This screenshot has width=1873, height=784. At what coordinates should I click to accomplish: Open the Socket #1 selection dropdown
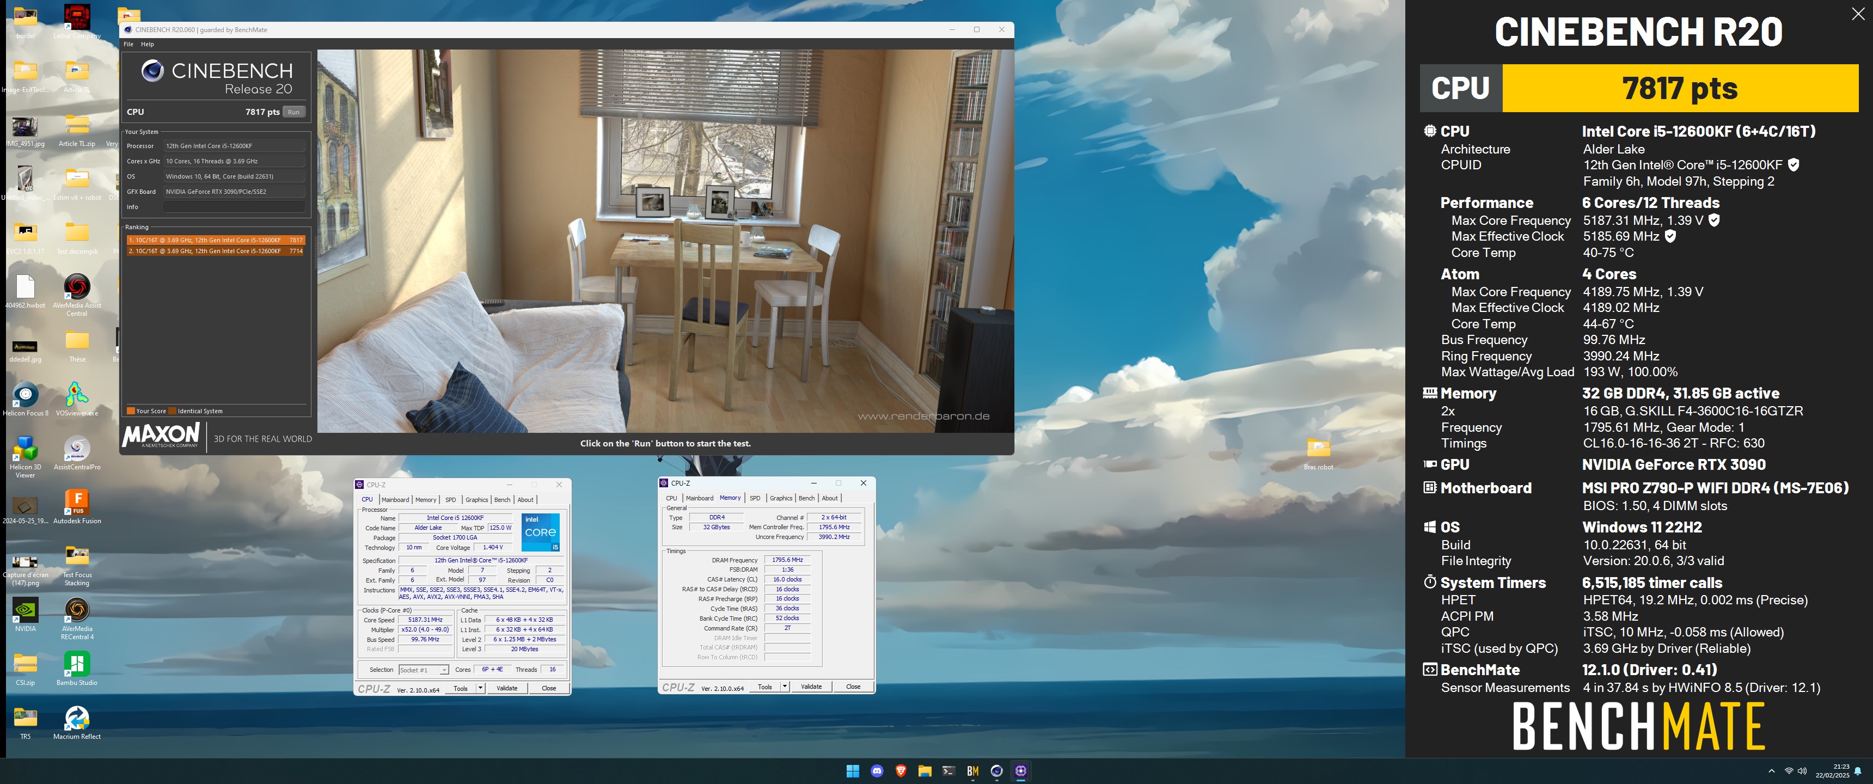click(x=424, y=670)
